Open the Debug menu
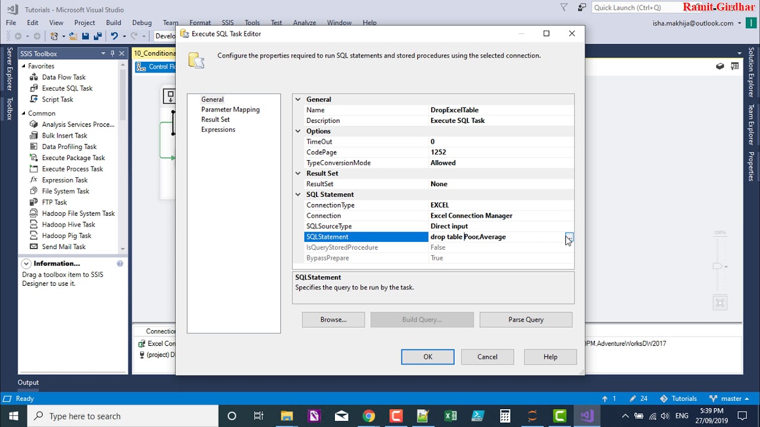The width and height of the screenshot is (760, 427). (142, 23)
